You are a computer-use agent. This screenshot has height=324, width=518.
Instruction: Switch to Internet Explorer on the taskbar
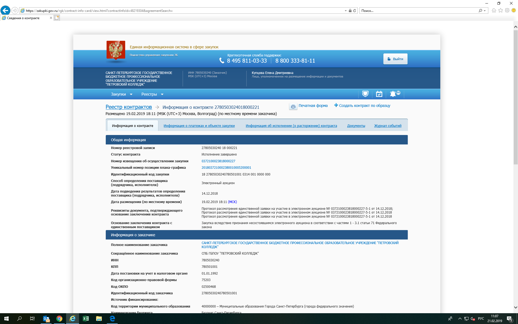(73, 319)
